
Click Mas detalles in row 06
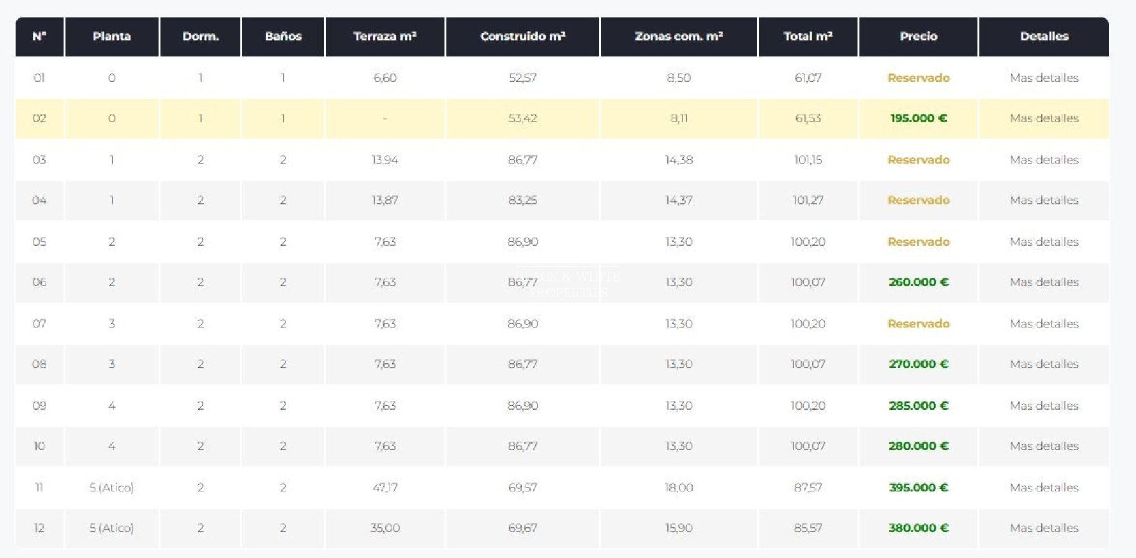1043,282
